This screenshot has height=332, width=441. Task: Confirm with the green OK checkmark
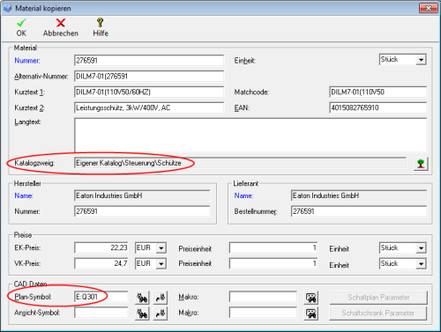(21, 27)
